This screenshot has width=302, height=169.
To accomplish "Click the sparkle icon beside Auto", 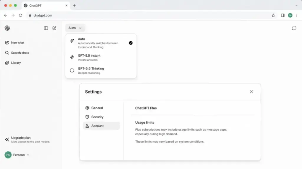I will [x=72, y=40].
